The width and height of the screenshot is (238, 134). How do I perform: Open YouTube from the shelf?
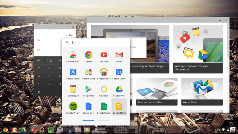point(33,130)
